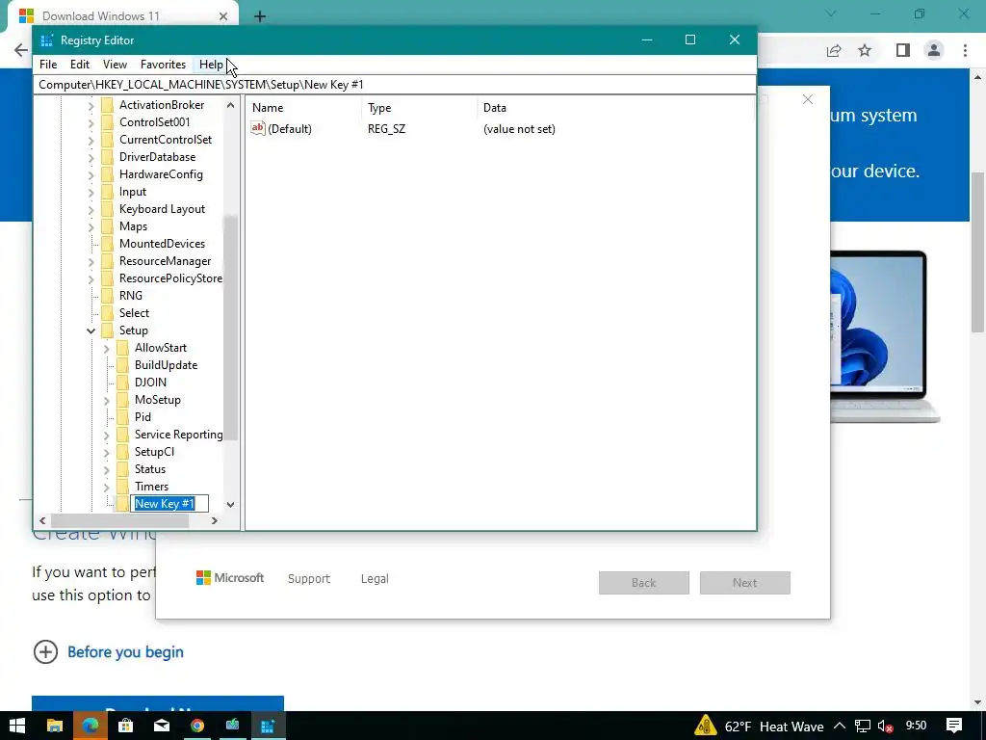Image resolution: width=986 pixels, height=740 pixels.
Task: Open Microsoft Edge from the taskbar
Action: 91,727
